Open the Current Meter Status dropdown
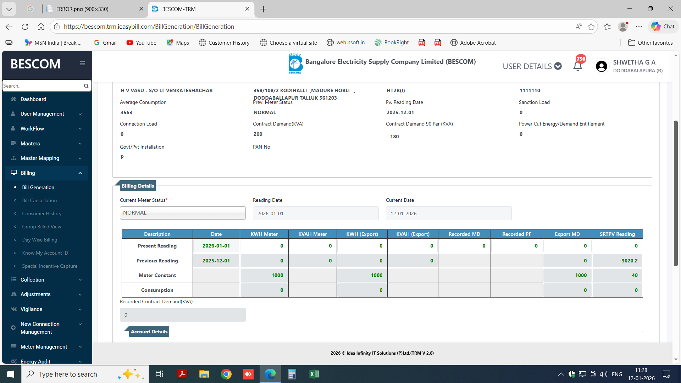The image size is (681, 383). pyautogui.click(x=183, y=213)
